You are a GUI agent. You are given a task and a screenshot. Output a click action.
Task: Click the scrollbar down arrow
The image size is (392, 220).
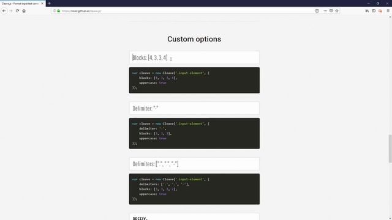[x=390, y=218]
